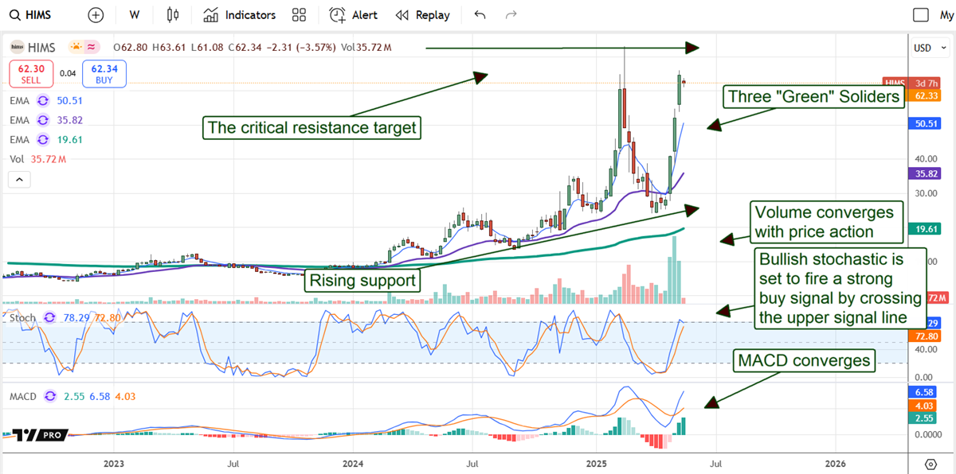956x474 pixels.
Task: Click the MACD indicator refresh icon
Action: pyautogui.click(x=50, y=396)
